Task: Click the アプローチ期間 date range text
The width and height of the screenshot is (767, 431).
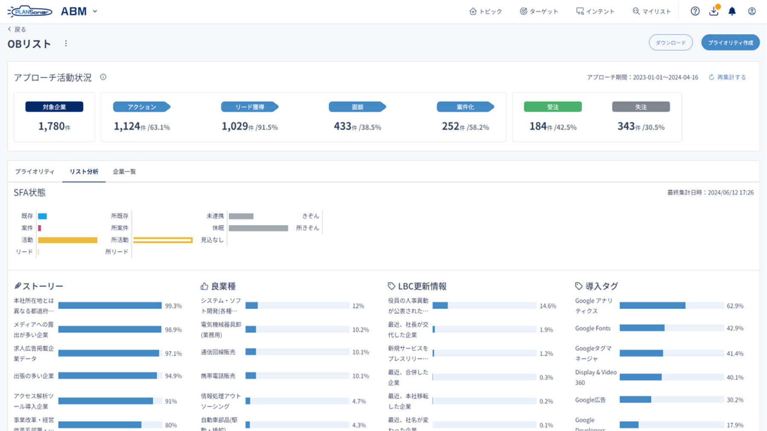Action: coord(643,77)
